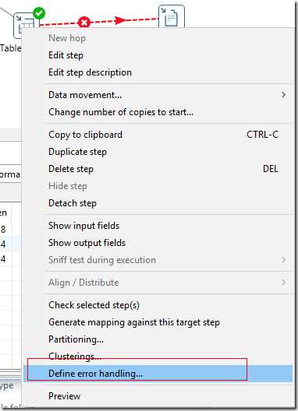
Task: Choose Edit step from context menu
Action: pyautogui.click(x=66, y=55)
